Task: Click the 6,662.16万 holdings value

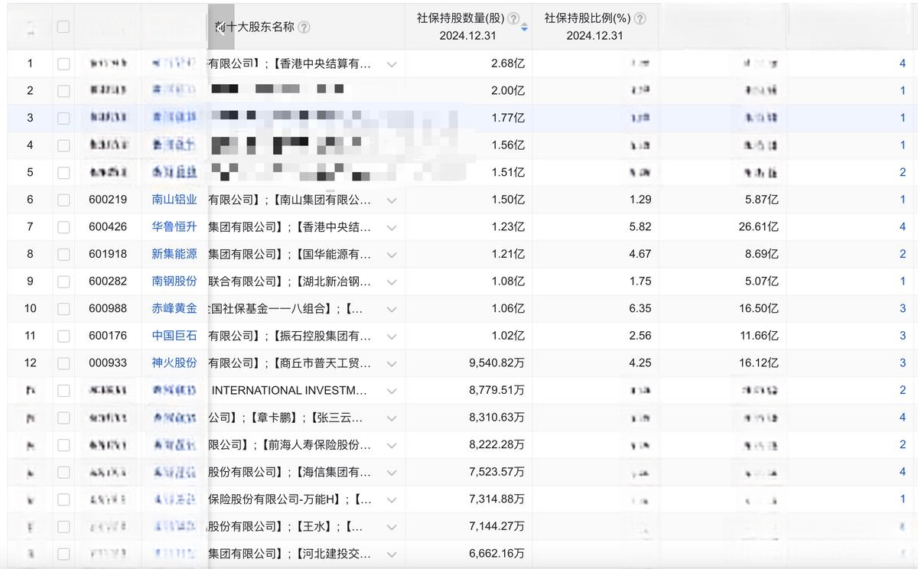Action: pos(496,554)
